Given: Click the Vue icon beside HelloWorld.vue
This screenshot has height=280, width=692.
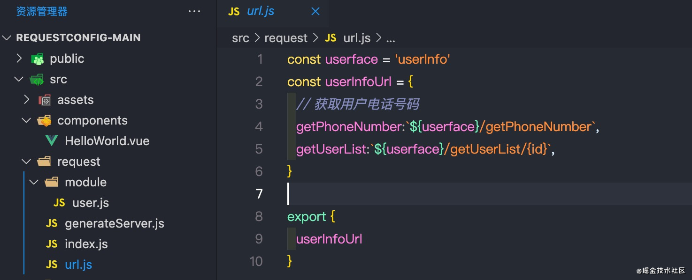Looking at the screenshot, I should 52,141.
